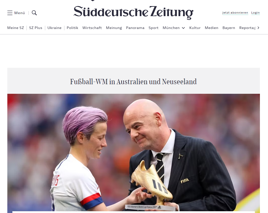Navigate to Meinung
The height and width of the screenshot is (213, 268).
[x=114, y=28]
